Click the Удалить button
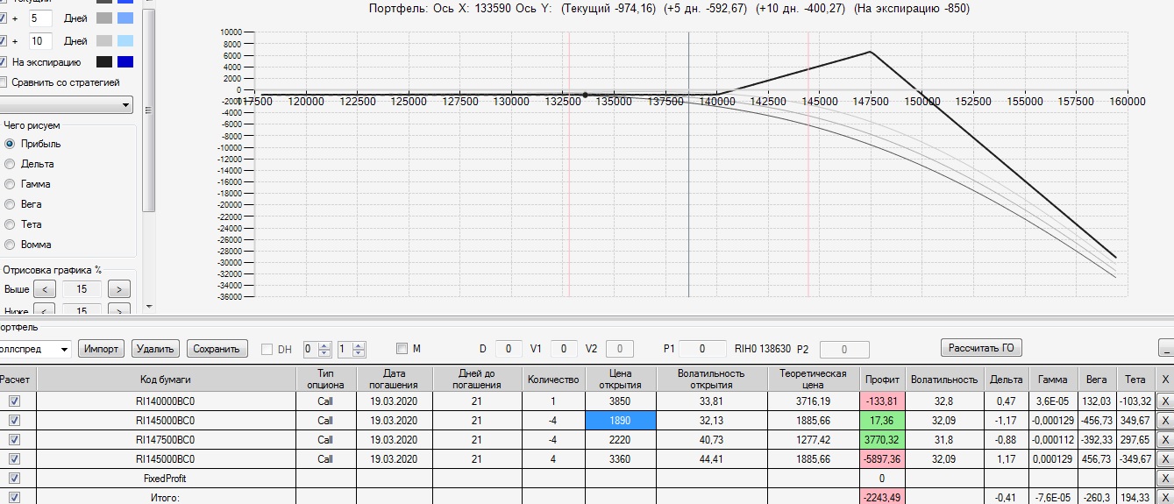The width and height of the screenshot is (1174, 504). point(156,349)
